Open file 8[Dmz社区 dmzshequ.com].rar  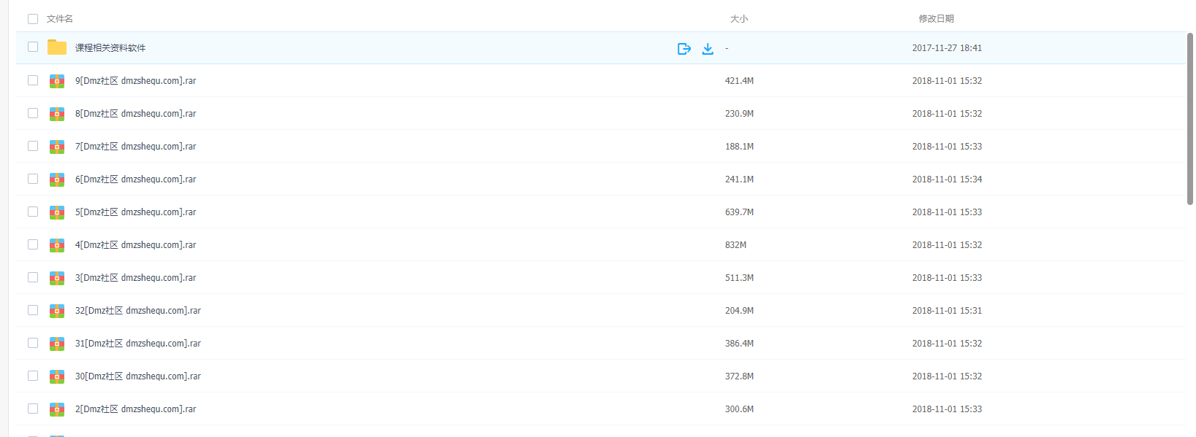[x=135, y=114]
